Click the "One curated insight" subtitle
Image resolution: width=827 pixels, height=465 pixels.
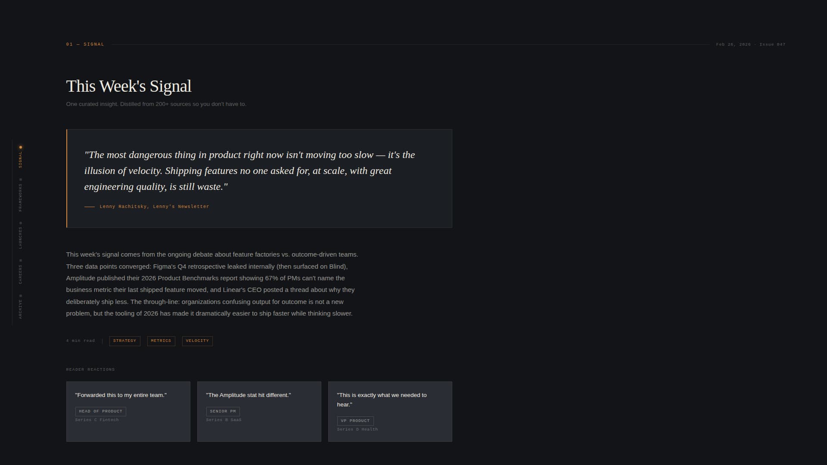click(x=156, y=104)
